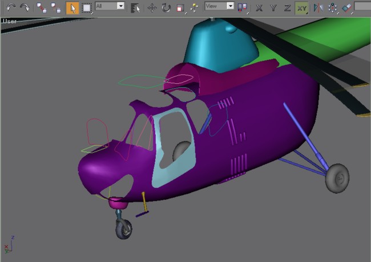Open the Select by Name list icon

tap(135, 7)
